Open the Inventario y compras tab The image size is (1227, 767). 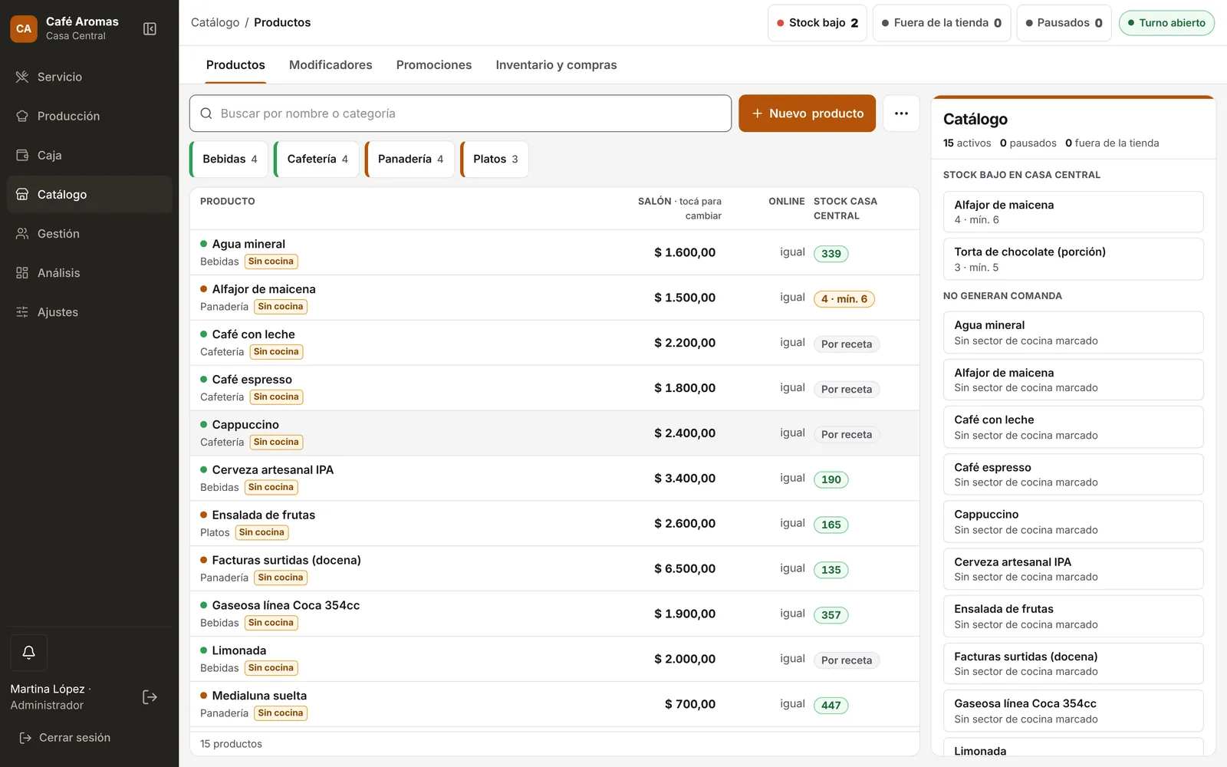pyautogui.click(x=556, y=65)
